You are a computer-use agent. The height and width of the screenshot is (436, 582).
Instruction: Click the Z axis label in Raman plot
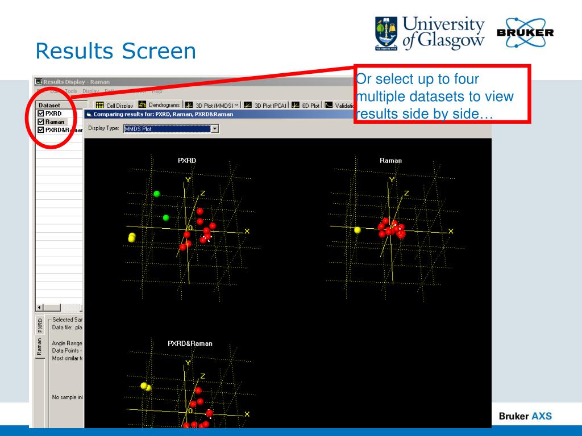406,193
